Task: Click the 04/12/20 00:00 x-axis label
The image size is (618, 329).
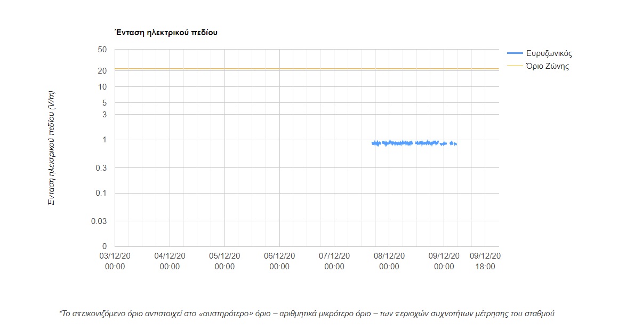Action: point(170,261)
